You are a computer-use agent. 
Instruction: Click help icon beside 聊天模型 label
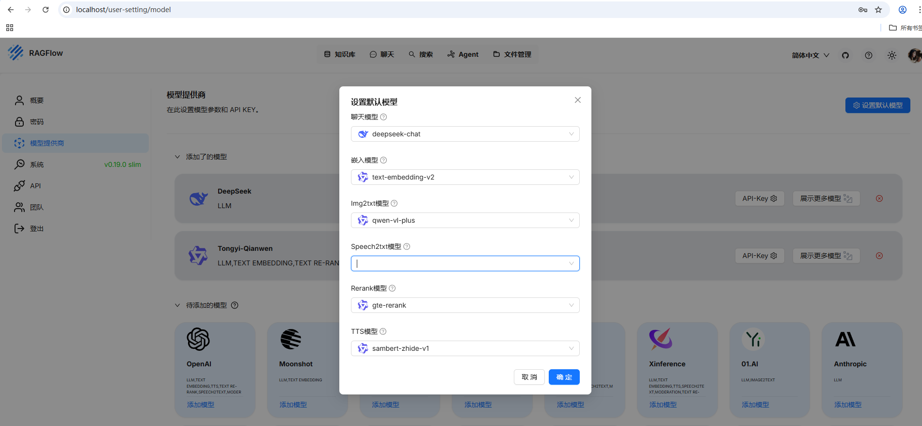click(383, 117)
